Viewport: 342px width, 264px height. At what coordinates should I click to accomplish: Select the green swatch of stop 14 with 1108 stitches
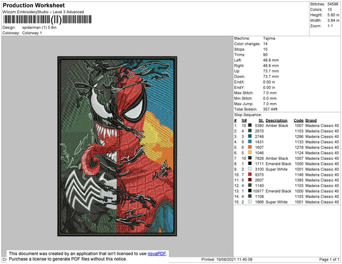(x=250, y=196)
